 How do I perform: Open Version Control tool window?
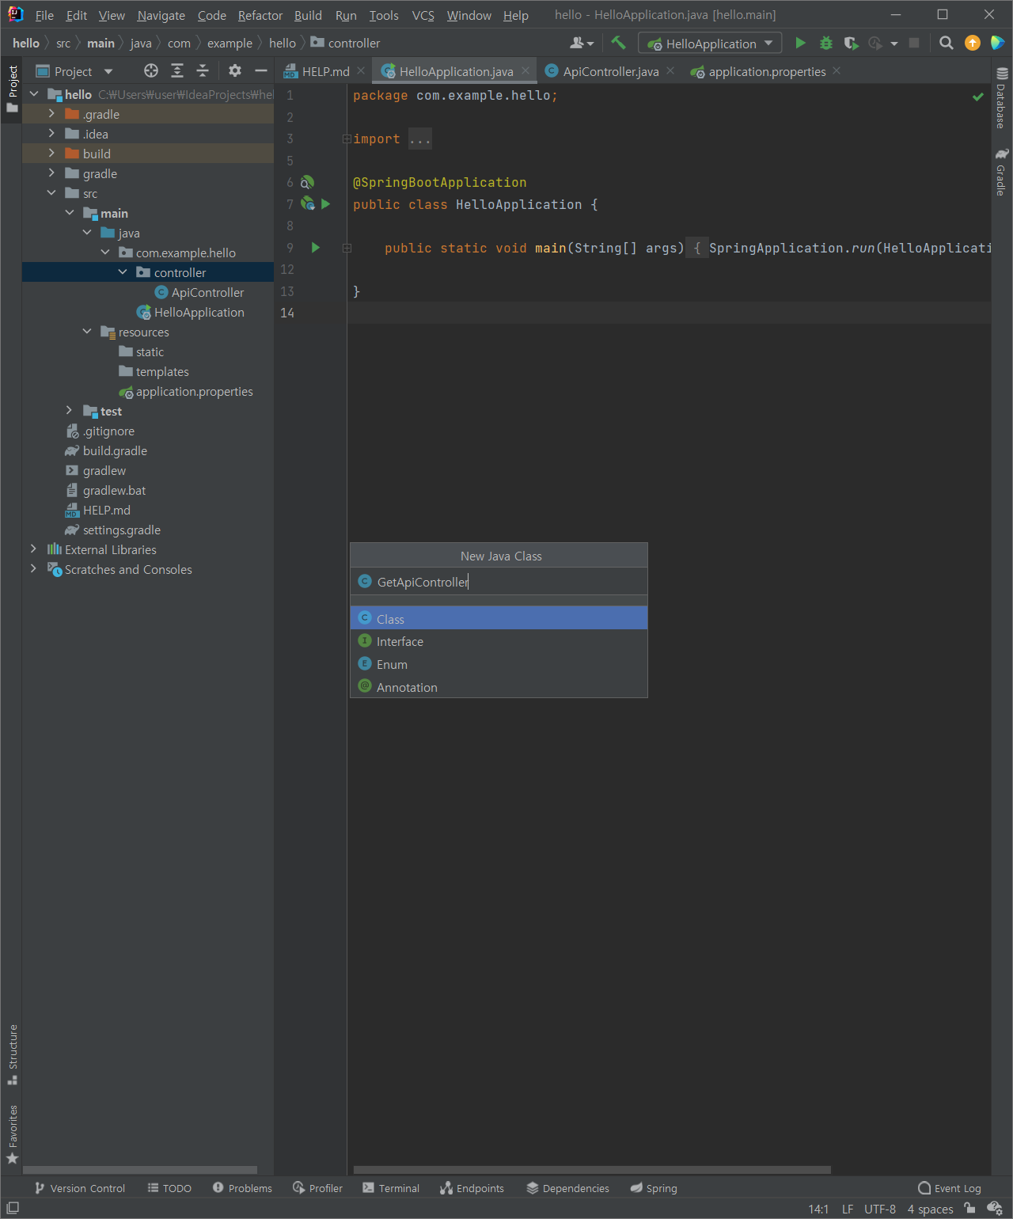point(80,1188)
